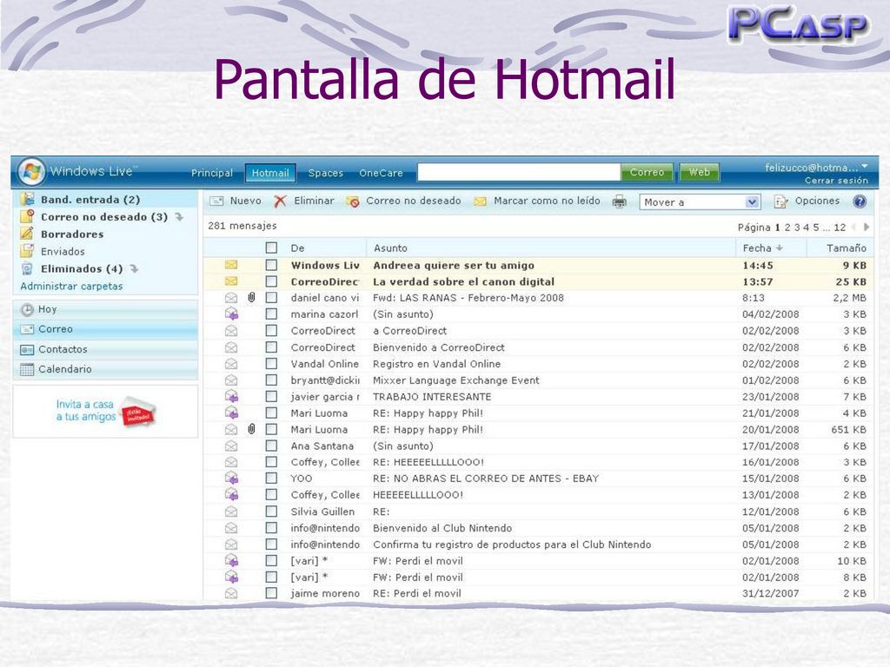Click the Opciones settings icon
Screen dimensions: 890x667
[x=781, y=201]
